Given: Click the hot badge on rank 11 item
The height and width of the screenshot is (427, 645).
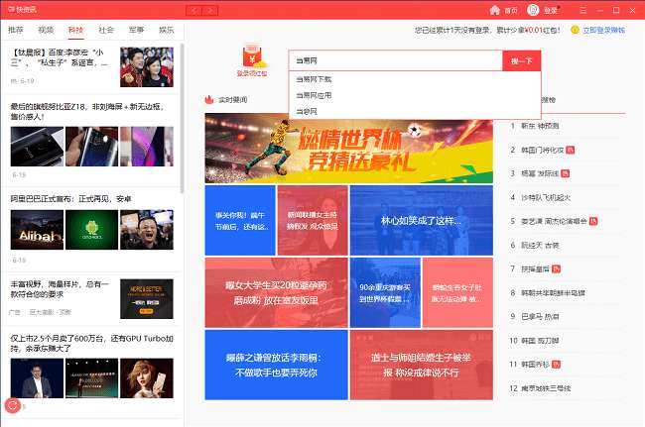Looking at the screenshot, I should coord(556,365).
